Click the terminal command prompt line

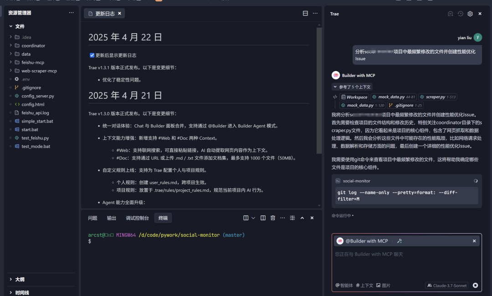(x=201, y=241)
